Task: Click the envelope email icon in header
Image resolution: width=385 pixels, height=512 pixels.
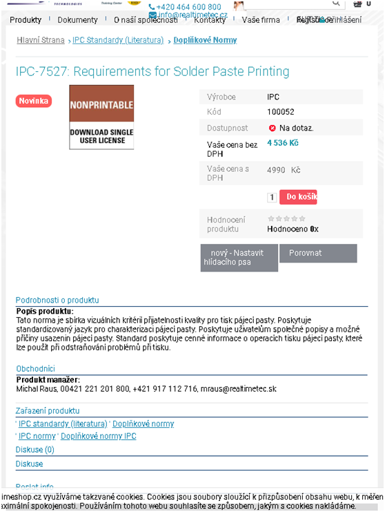Action: click(152, 15)
